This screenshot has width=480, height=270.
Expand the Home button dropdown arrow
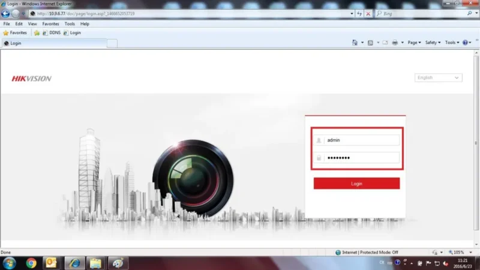362,43
